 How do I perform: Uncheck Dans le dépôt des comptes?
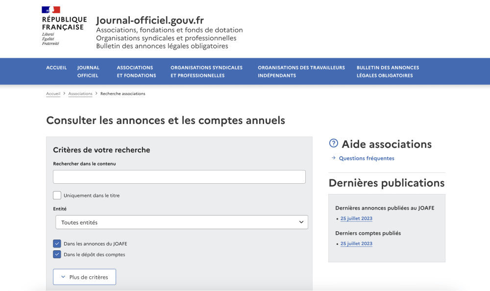click(x=57, y=254)
